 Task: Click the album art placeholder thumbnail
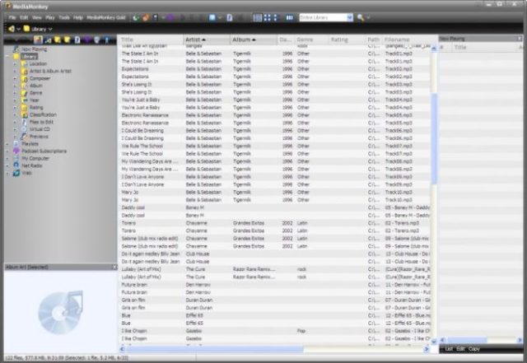click(x=60, y=313)
